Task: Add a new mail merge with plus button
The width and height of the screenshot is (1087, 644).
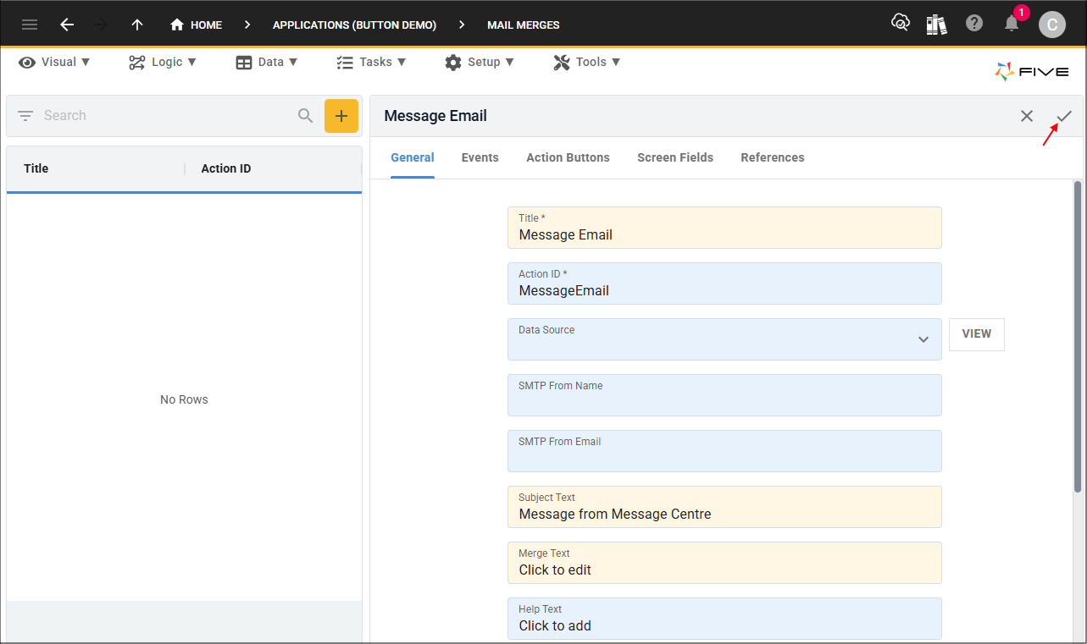Action: pos(341,116)
